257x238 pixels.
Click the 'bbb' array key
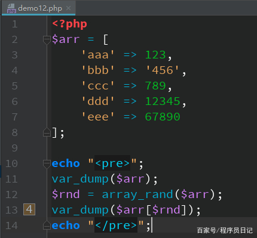(98, 70)
